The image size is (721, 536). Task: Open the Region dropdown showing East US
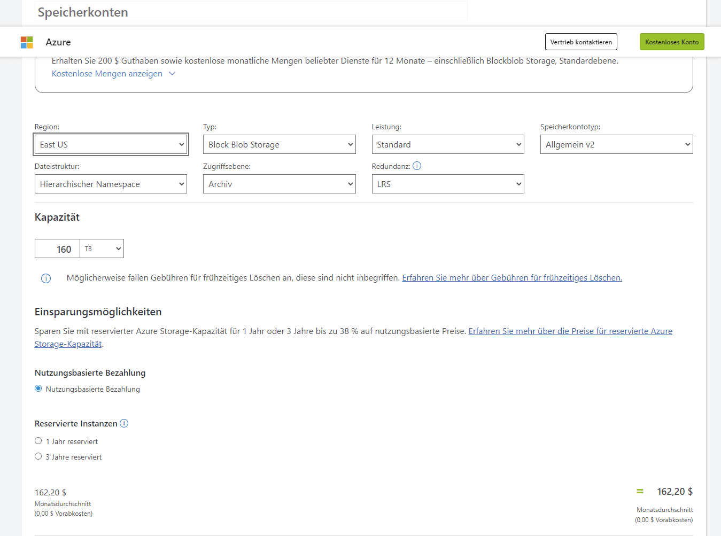point(111,144)
